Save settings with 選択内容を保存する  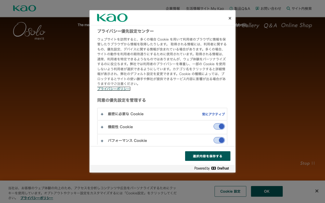208,156
